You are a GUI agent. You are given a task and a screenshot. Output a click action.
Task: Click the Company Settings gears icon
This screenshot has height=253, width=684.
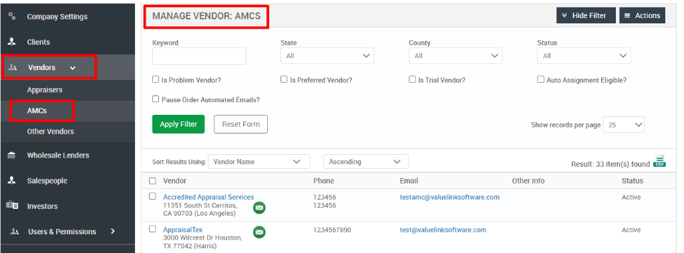12,17
